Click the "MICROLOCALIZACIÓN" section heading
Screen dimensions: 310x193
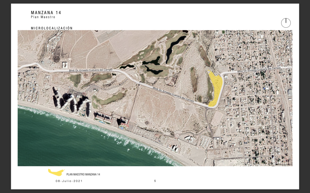(52, 28)
